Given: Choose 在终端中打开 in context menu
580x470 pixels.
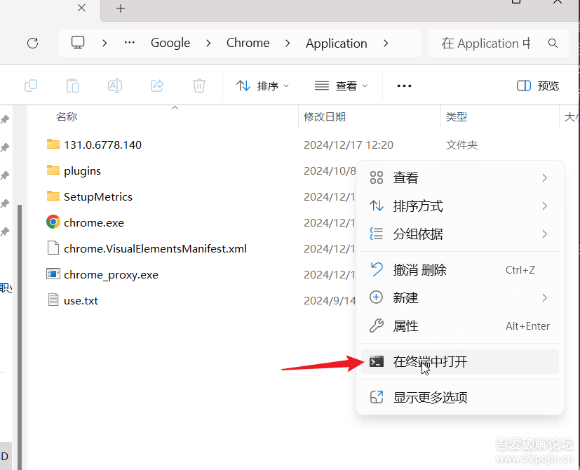Looking at the screenshot, I should click(x=460, y=361).
